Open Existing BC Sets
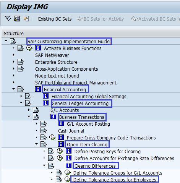Image resolution: width=180 pixels, height=183 pixels. coord(55,19)
